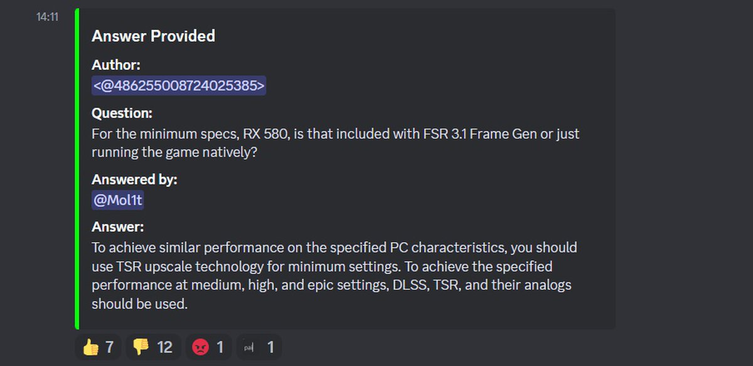Screen dimensions: 753x366
Task: Click the question text mentioning RX 580
Action: (335, 134)
